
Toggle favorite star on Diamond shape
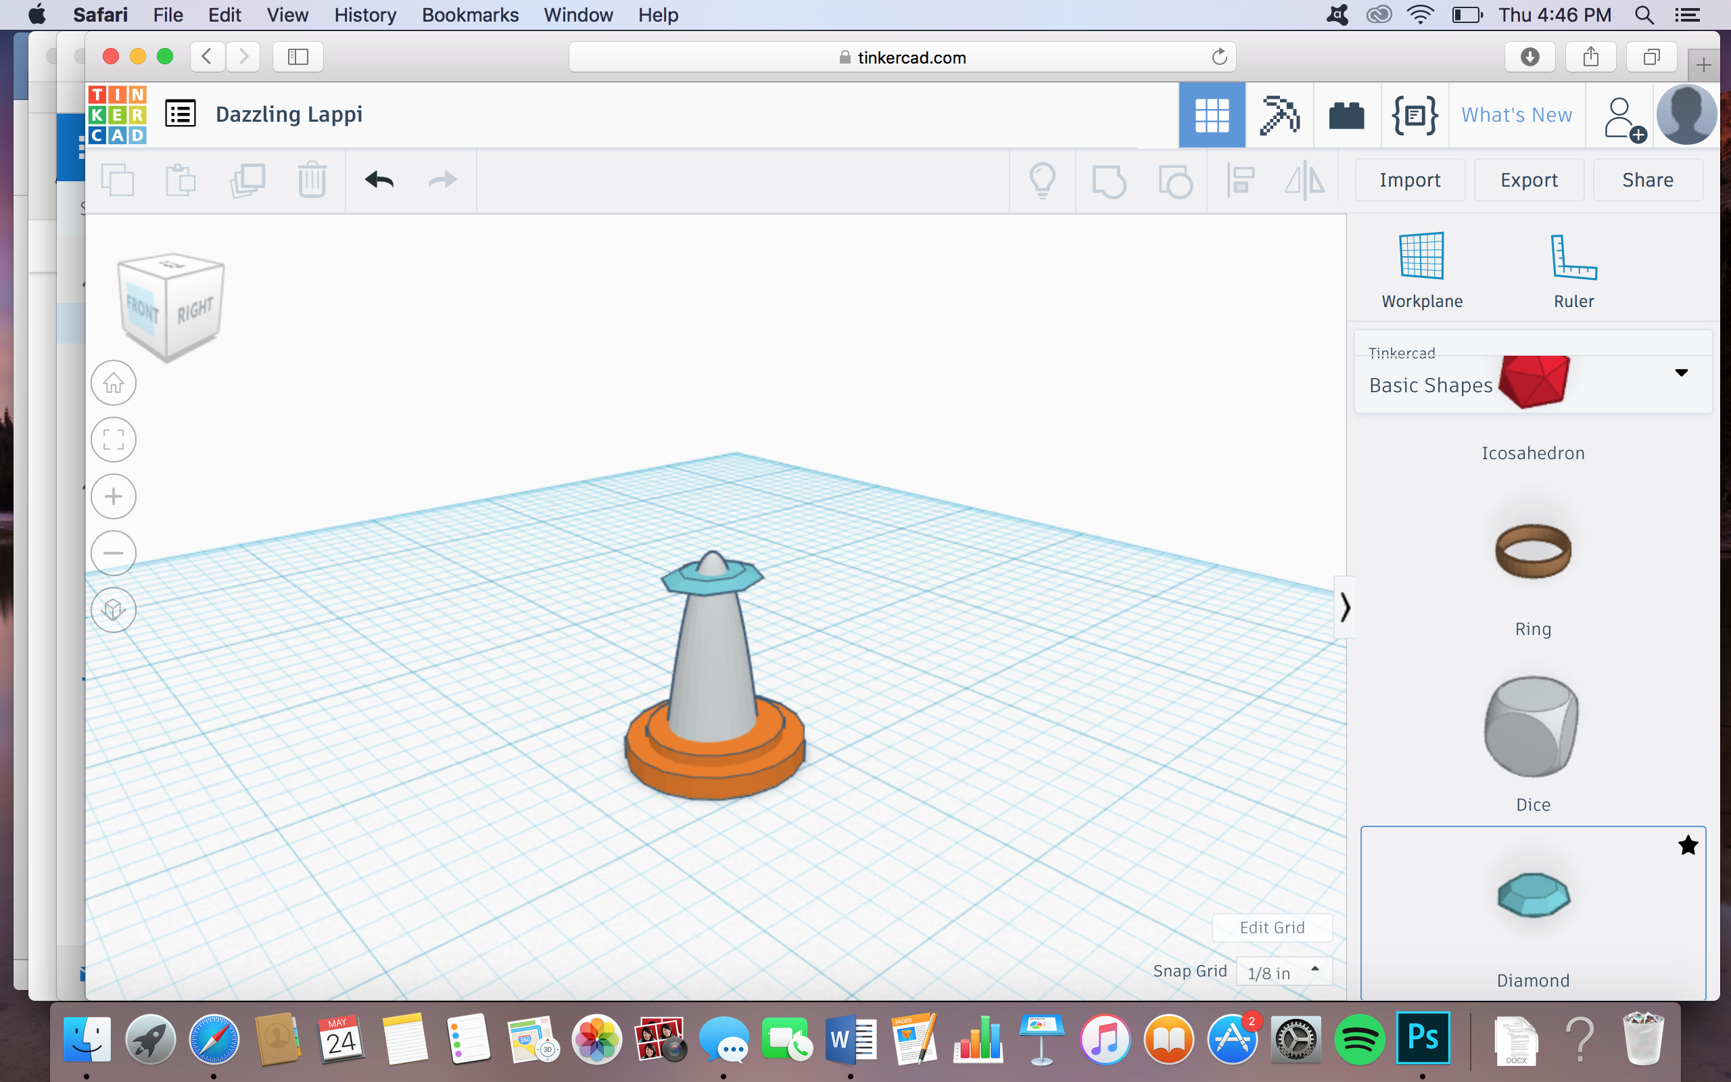1688,845
